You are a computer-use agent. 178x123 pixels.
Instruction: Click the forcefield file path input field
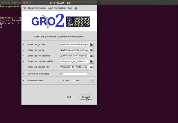click(74, 56)
